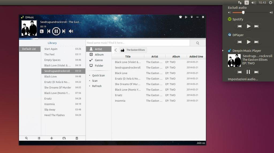Screen dimensions: 274x153
Task: Click the music search input field
Action: 138,43
